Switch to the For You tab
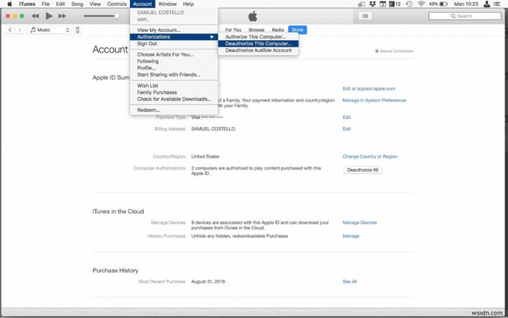Viewport: 508px width, 318px height. 233,30
